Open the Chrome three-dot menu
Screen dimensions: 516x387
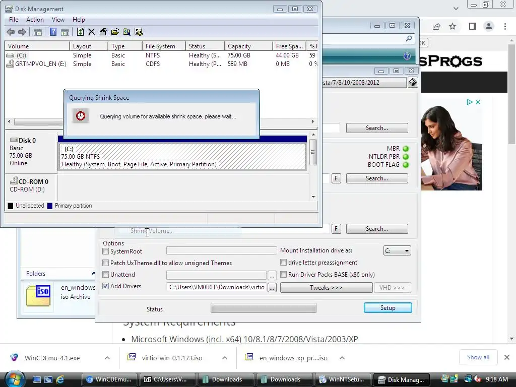click(505, 26)
